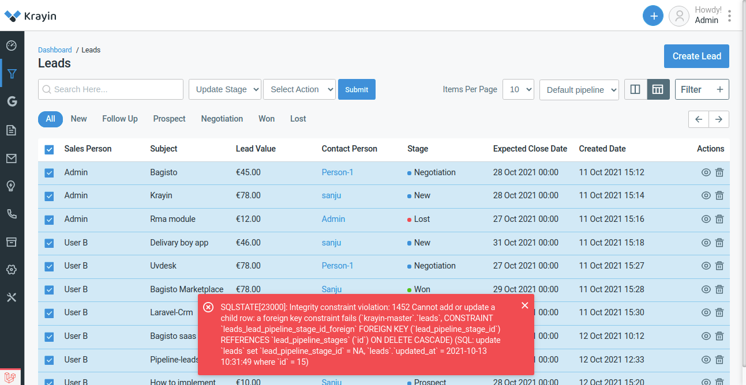
Task: Open the Dashboard breadcrumb link
Action: 55,50
